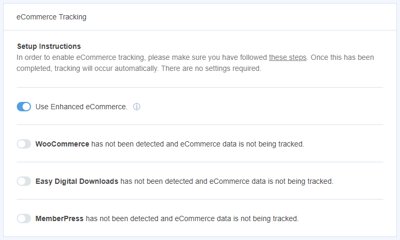Image resolution: width=400 pixels, height=240 pixels.
Task: Click the eCommerce Tracking panel title
Action: (51, 17)
